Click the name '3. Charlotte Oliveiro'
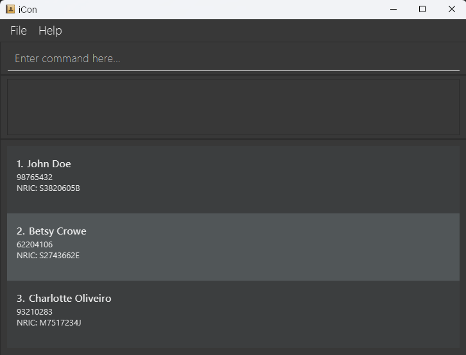Viewport: 466px width, 355px height. point(64,299)
